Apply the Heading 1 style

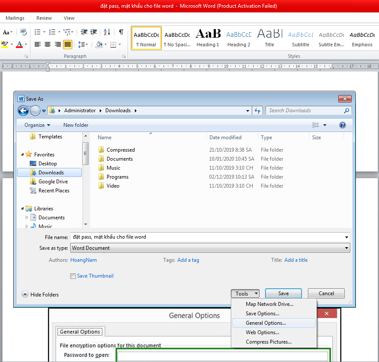(x=208, y=38)
